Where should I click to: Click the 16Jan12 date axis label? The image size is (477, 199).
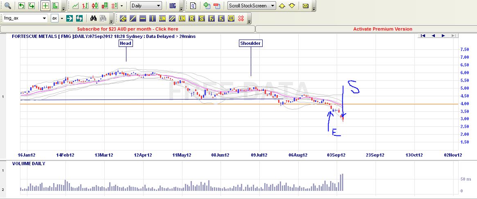point(27,155)
